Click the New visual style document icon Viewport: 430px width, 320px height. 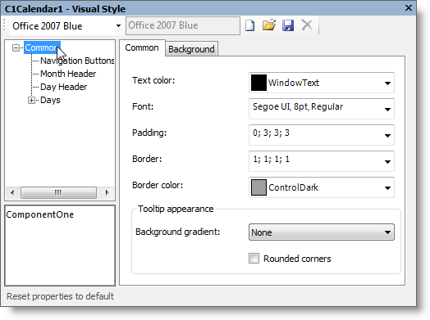[249, 25]
